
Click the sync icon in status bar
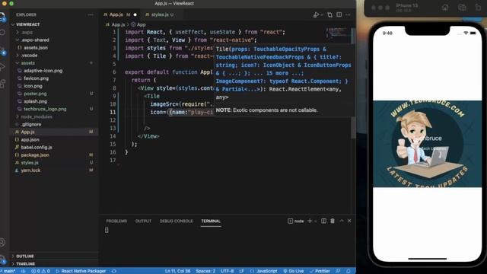tap(114, 271)
